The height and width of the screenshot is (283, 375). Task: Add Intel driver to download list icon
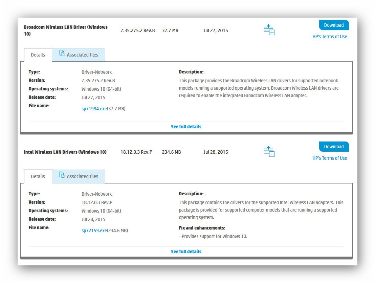coord(269,151)
